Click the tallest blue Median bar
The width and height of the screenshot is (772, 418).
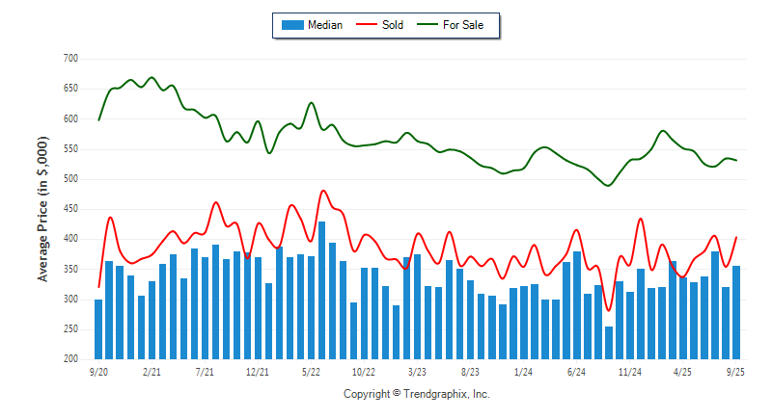(x=321, y=291)
